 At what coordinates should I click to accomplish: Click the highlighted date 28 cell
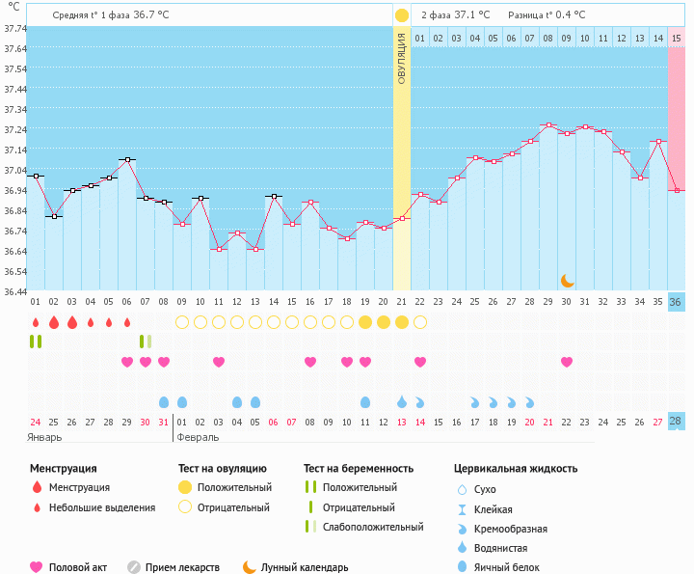click(676, 422)
